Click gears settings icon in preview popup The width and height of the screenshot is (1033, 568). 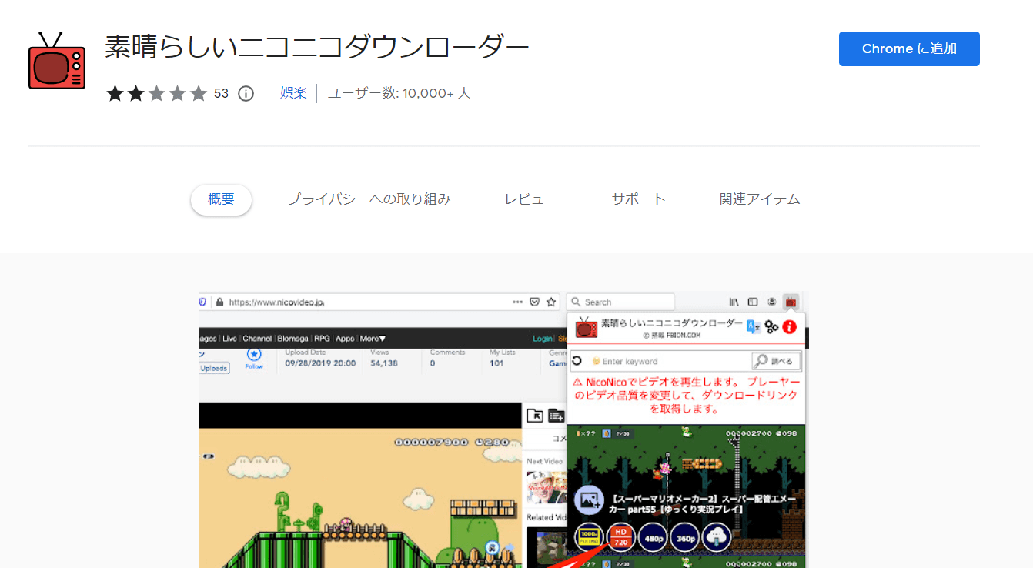[x=771, y=327]
